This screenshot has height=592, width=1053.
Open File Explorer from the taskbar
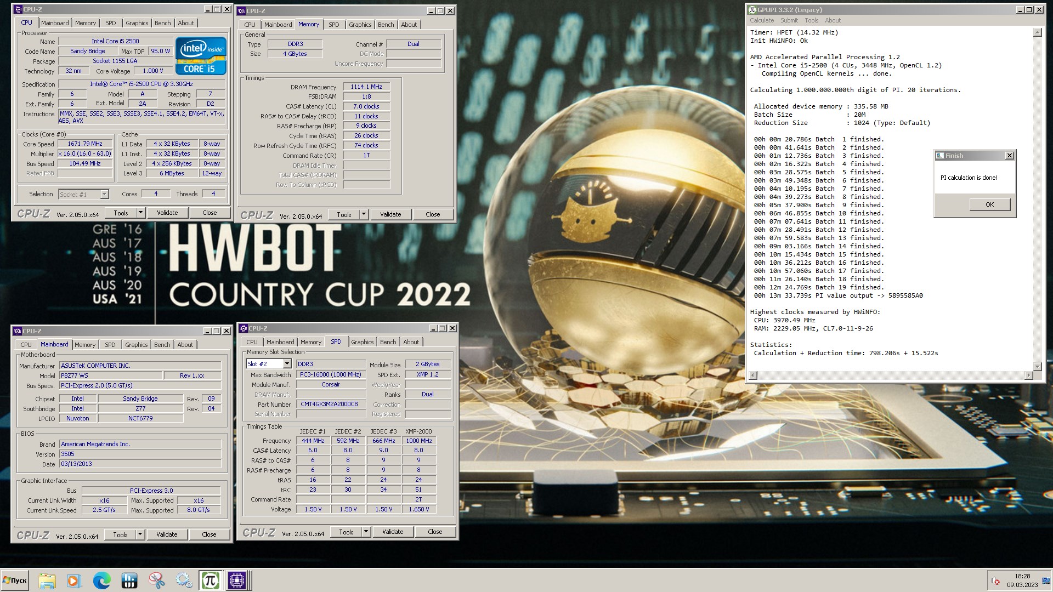(47, 580)
